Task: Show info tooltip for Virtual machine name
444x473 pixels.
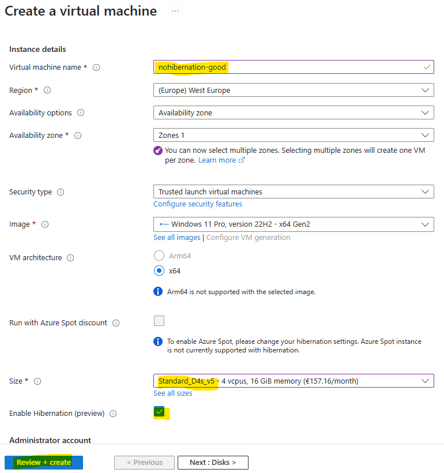Action: (96, 67)
